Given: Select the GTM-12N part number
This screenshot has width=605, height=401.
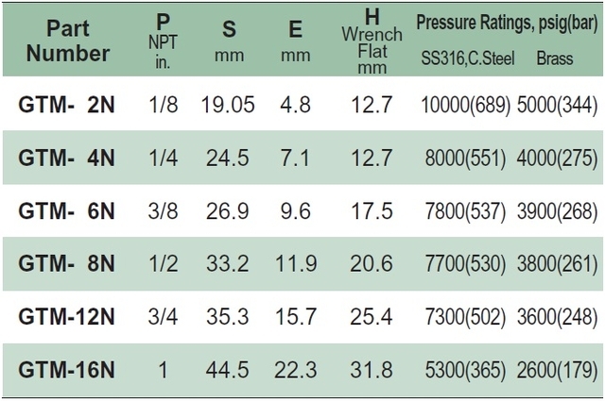Looking at the screenshot, I should (x=66, y=317).
